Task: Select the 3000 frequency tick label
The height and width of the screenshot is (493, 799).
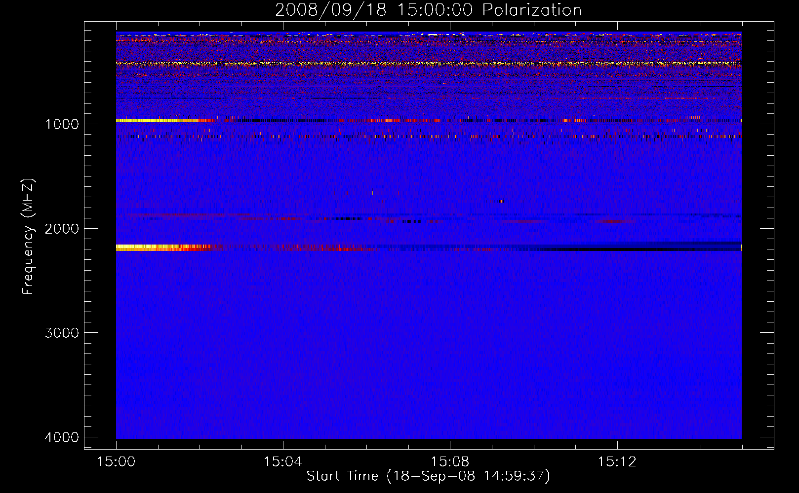Action: tap(62, 333)
